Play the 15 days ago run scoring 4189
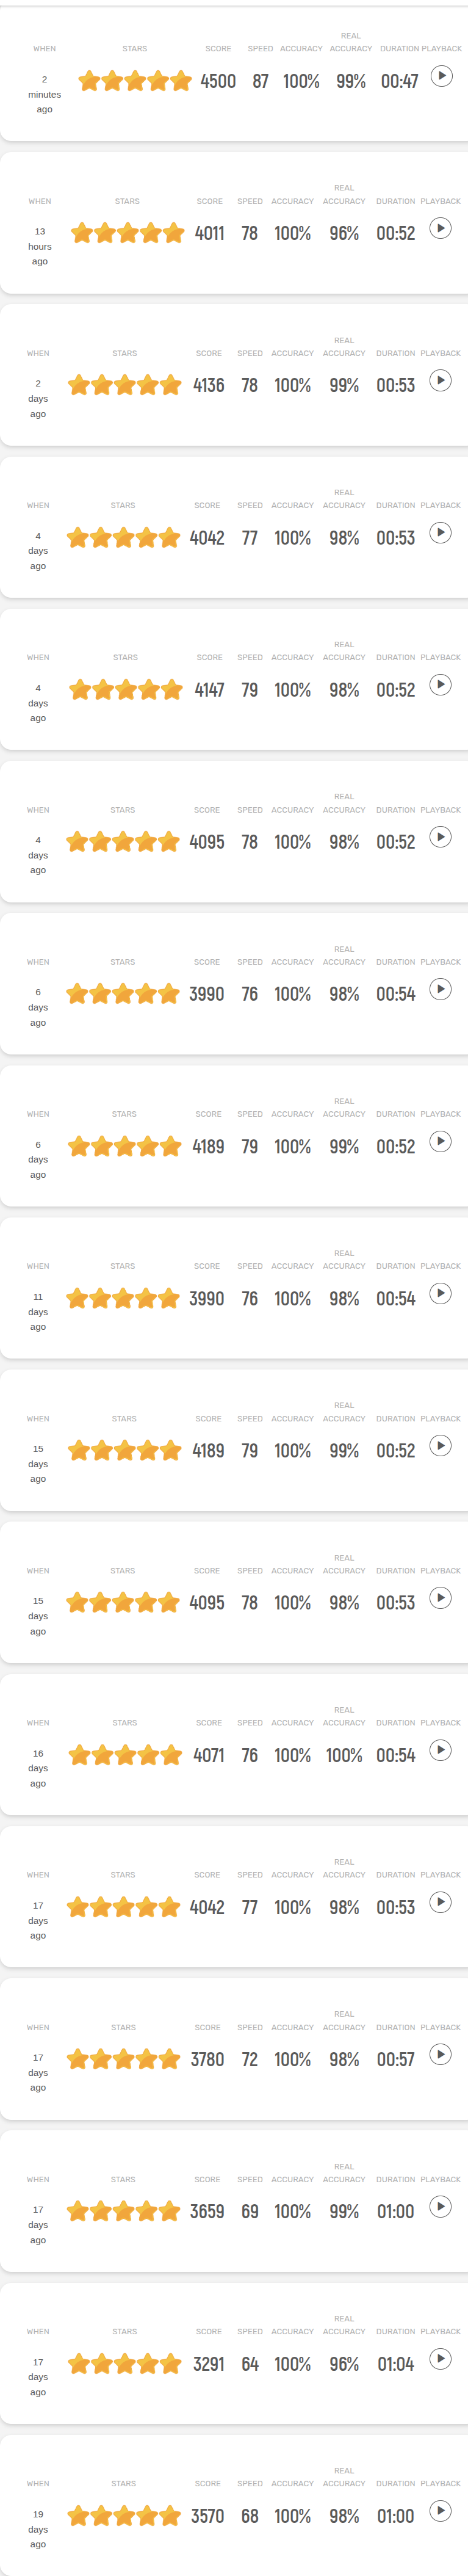Screen dimensions: 468x2576 440,1445
